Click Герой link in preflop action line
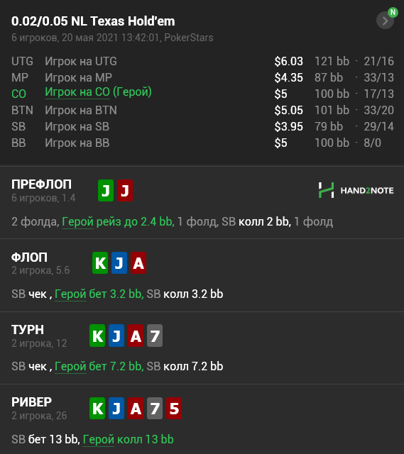The height and width of the screenshot is (454, 404). [77, 222]
